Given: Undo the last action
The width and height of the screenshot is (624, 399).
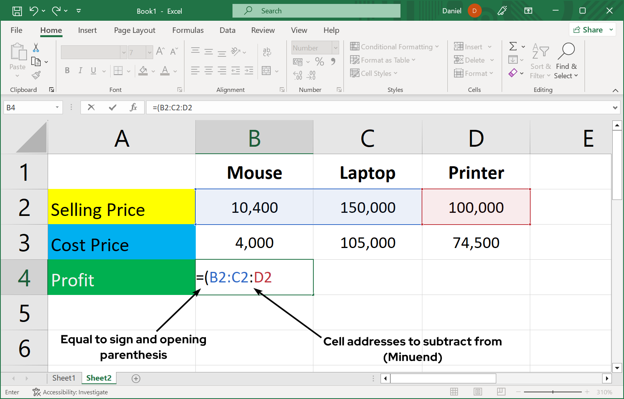Looking at the screenshot, I should [x=34, y=11].
